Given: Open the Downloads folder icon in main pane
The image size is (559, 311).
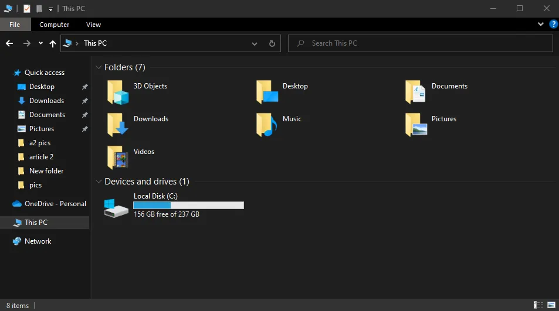Looking at the screenshot, I should point(118,125).
